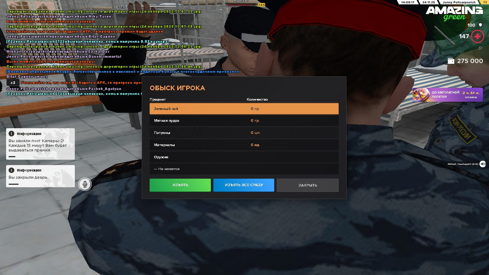The width and height of the screenshot is (489, 275).
Task: Click the green Изъять button
Action: [180, 185]
